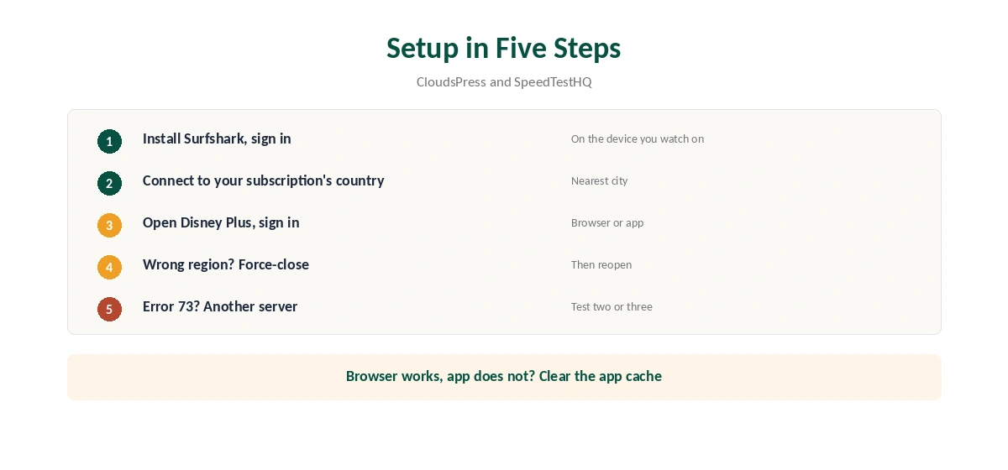Image resolution: width=1008 pixels, height=470 pixels.
Task: Click 'Open Disney Plus, sign in' text
Action: [x=221, y=222]
